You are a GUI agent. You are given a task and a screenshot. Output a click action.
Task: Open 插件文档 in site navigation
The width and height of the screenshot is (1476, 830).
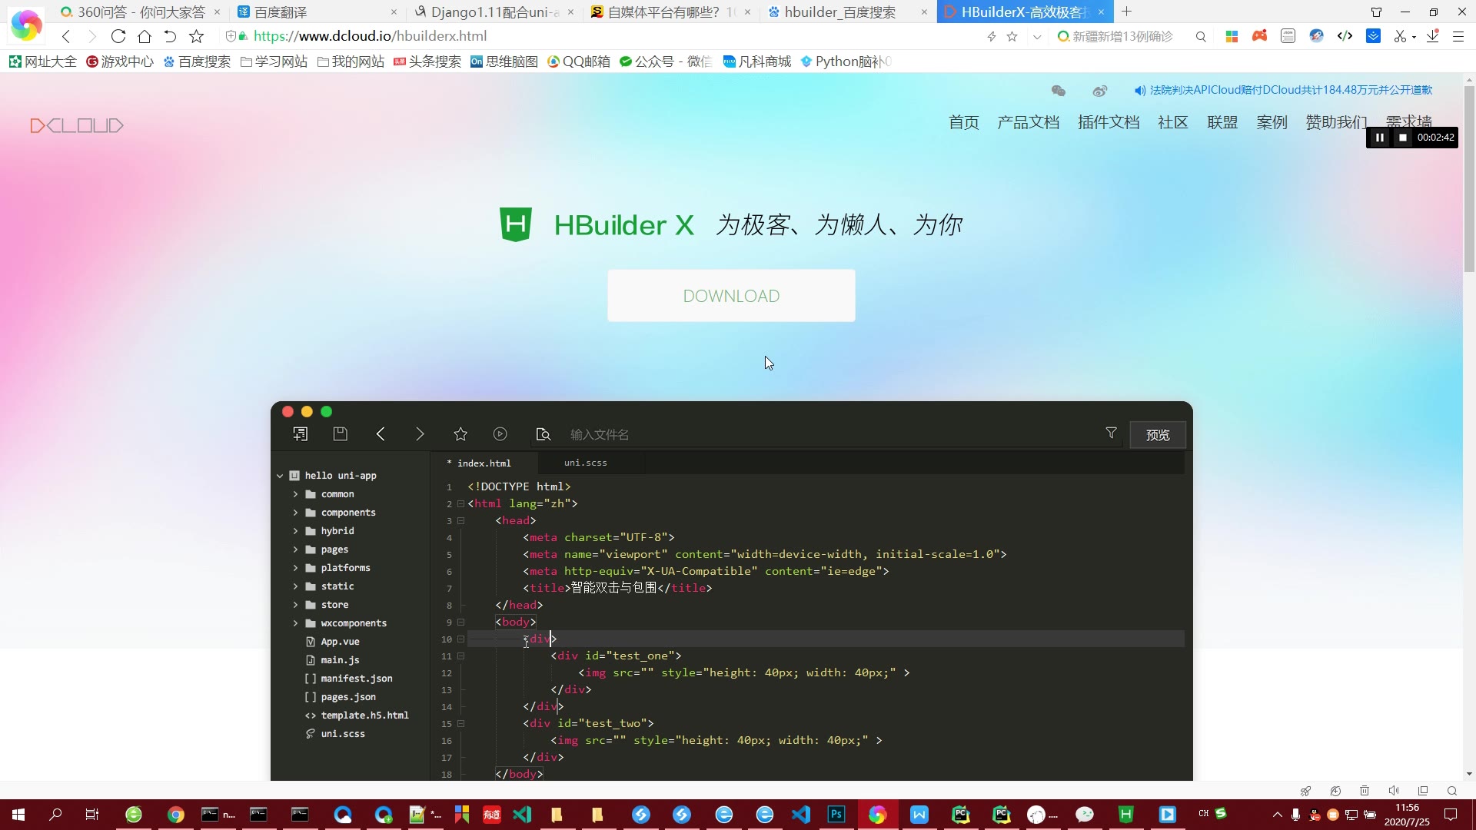[x=1109, y=122]
